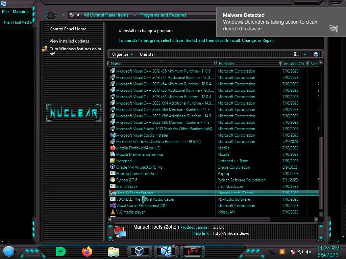Click the change view icon

(x=297, y=54)
